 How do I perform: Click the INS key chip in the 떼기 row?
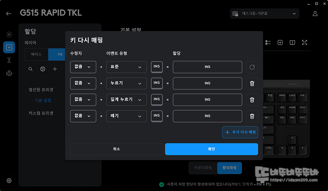point(157,116)
